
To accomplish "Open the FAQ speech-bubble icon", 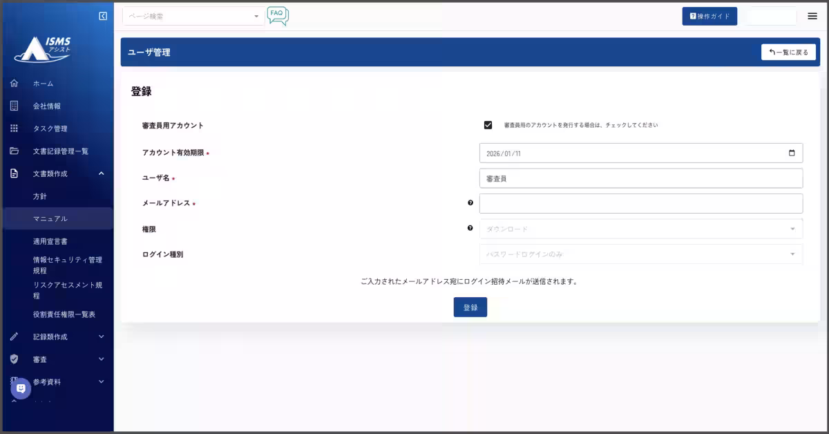I will pos(277,15).
